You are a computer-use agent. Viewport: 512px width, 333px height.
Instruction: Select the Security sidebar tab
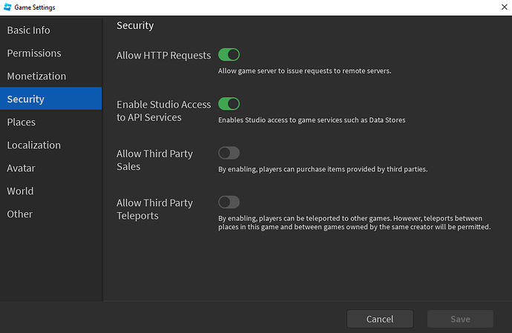[x=26, y=99]
